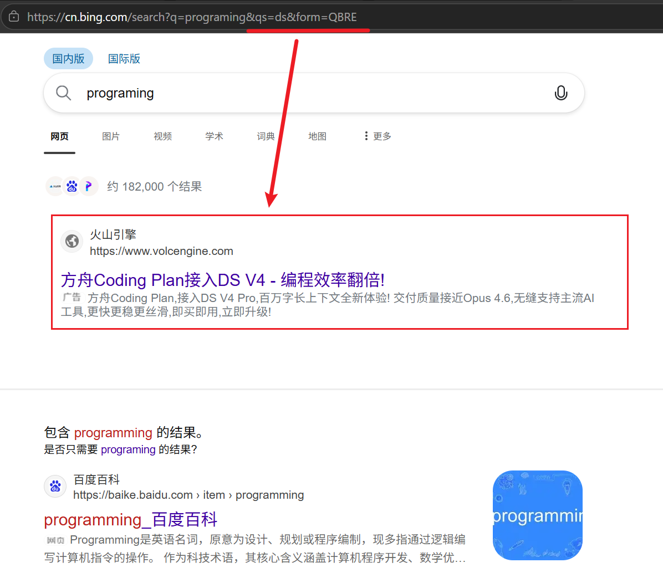Open the programming_百度百科 result title
Screen dimensions: 663x578
click(131, 519)
